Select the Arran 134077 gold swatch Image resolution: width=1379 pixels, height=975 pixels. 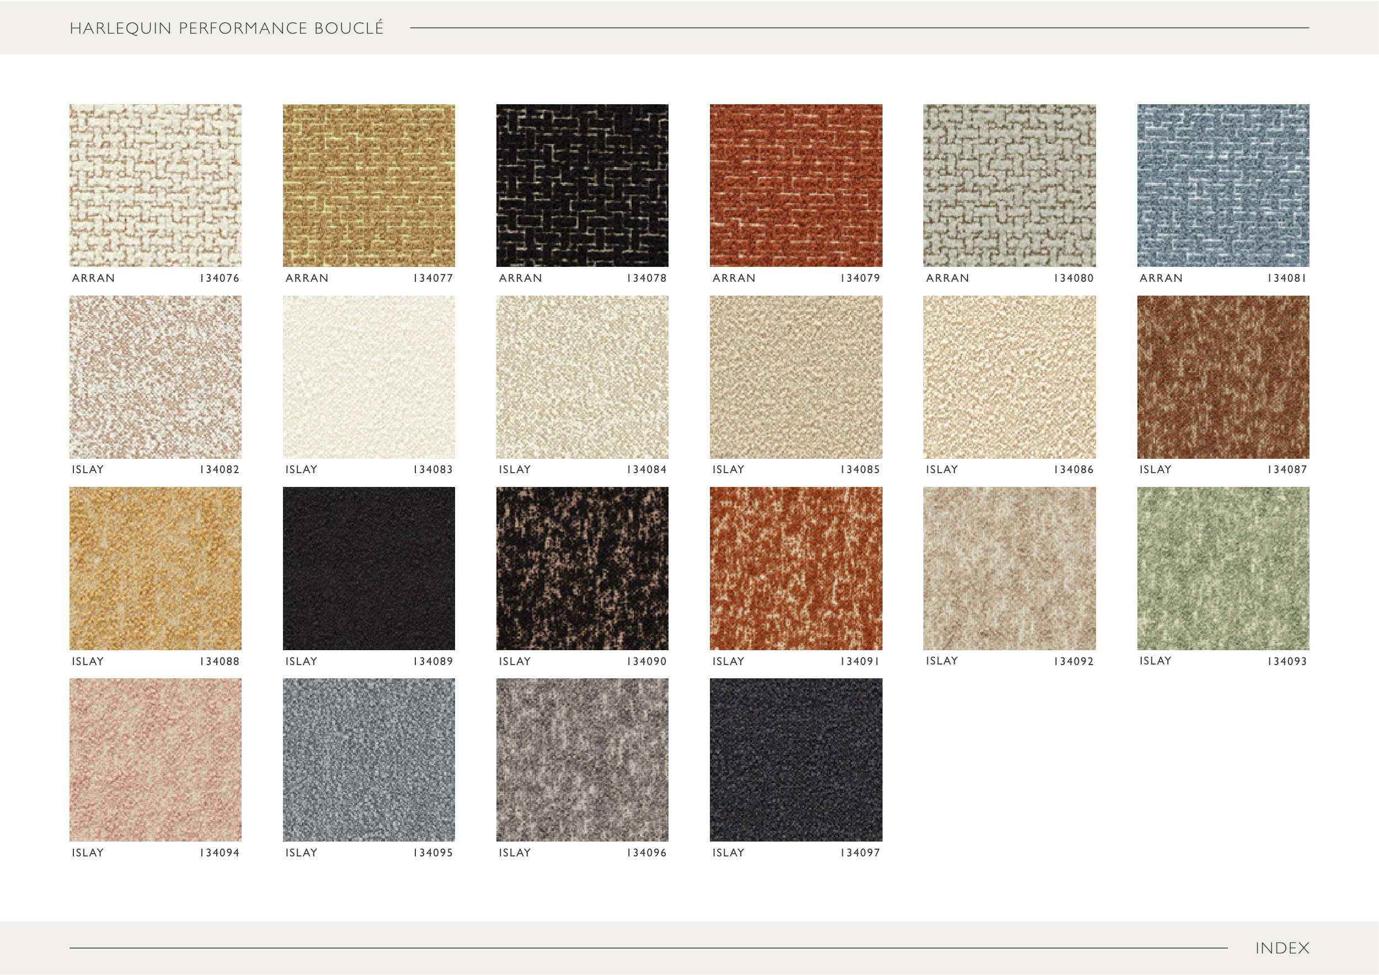(x=368, y=185)
